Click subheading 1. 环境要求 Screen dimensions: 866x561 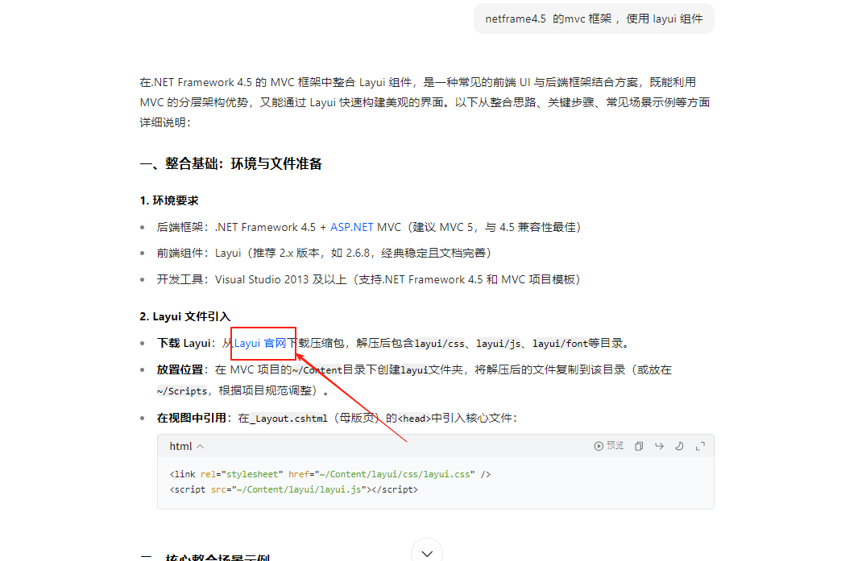169,200
